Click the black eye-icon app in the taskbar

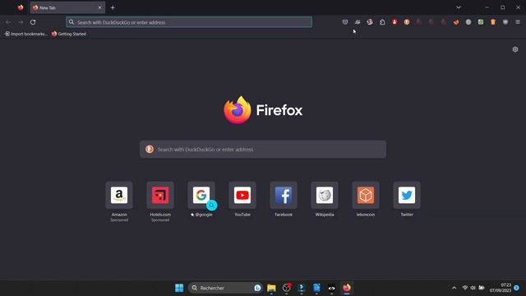point(331,288)
